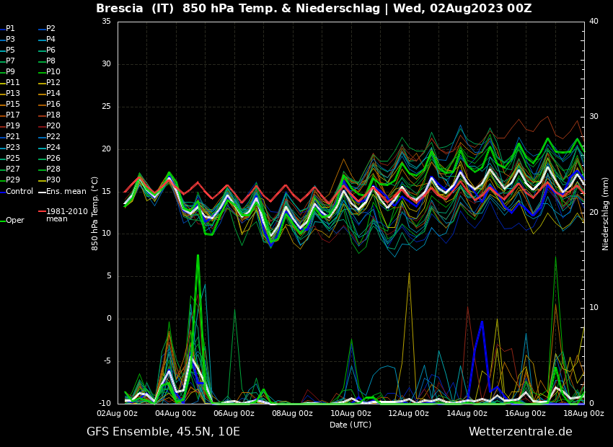Click the P3 legend entry
This screenshot has height=447, width=613.
(x=7, y=40)
